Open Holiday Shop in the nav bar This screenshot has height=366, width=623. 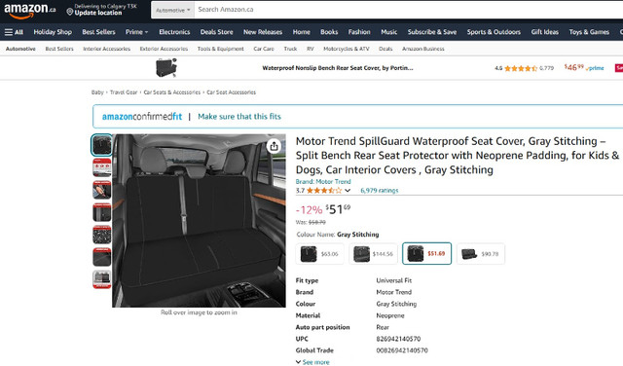[x=53, y=32]
